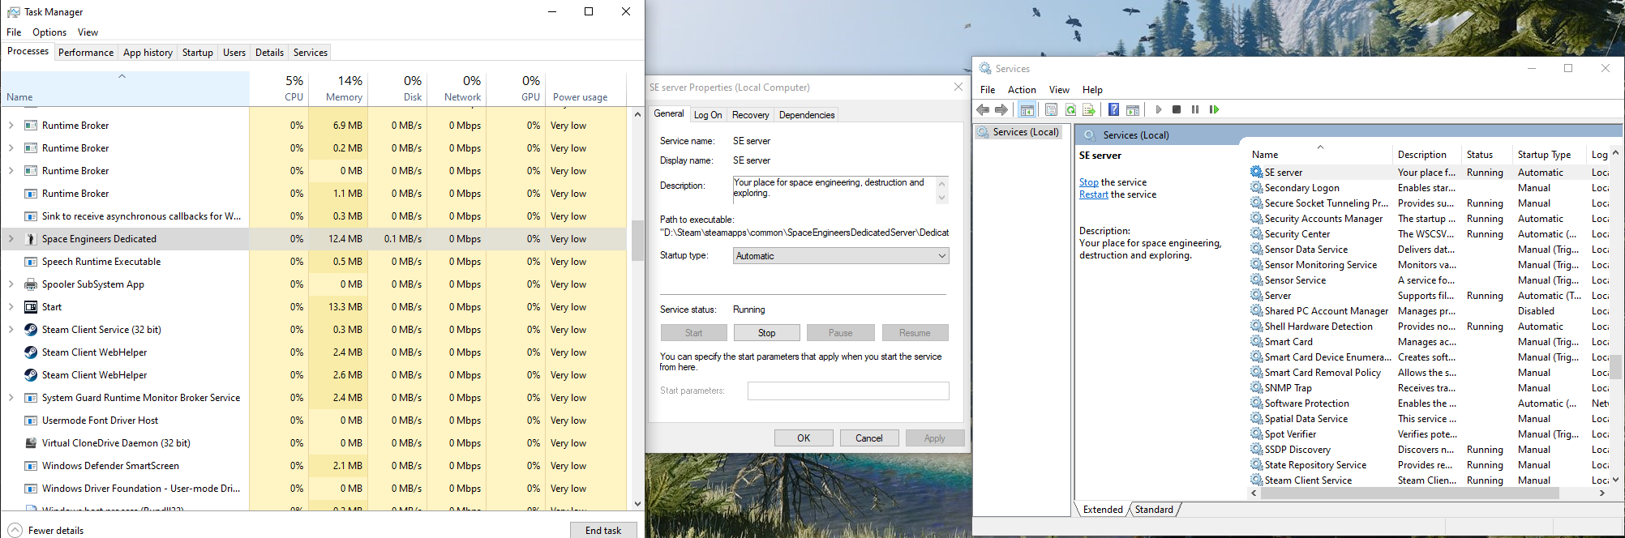Viewport: 1625px width, 538px height.
Task: Click the Properties icon in Services toolbar
Action: point(1051,109)
